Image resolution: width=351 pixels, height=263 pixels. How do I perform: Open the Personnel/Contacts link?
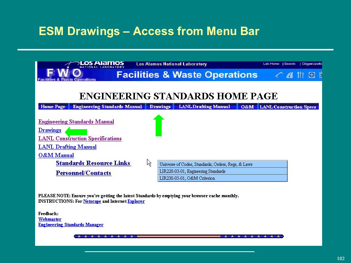click(83, 173)
